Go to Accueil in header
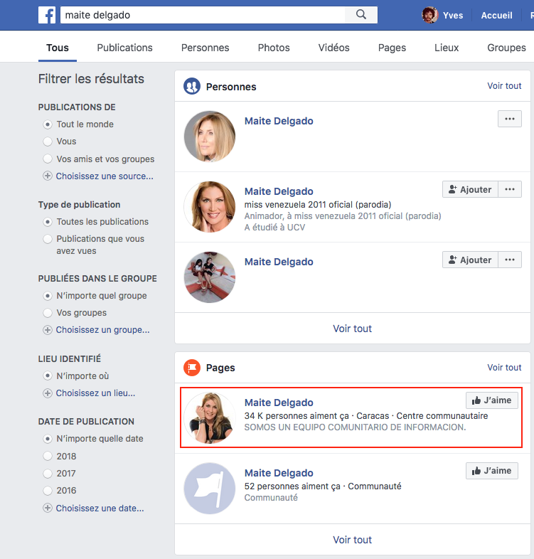This screenshot has width=534, height=559. point(496,16)
